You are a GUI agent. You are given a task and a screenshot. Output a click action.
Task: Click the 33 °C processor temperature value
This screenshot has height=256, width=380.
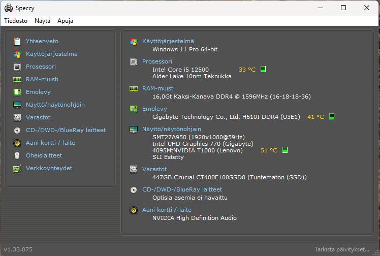(247, 70)
